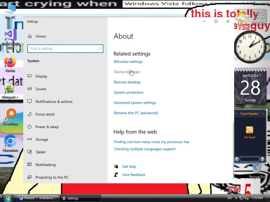Click the search magnifier in Find a setting

[x=99, y=49]
